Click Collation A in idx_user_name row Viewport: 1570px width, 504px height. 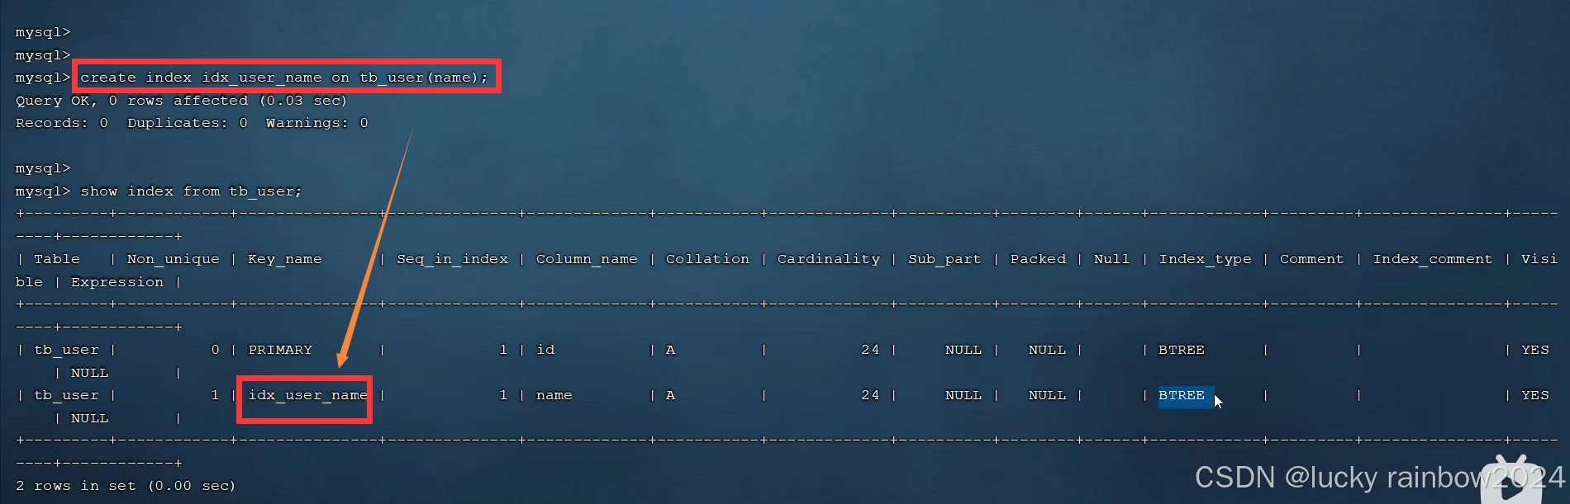click(x=670, y=395)
